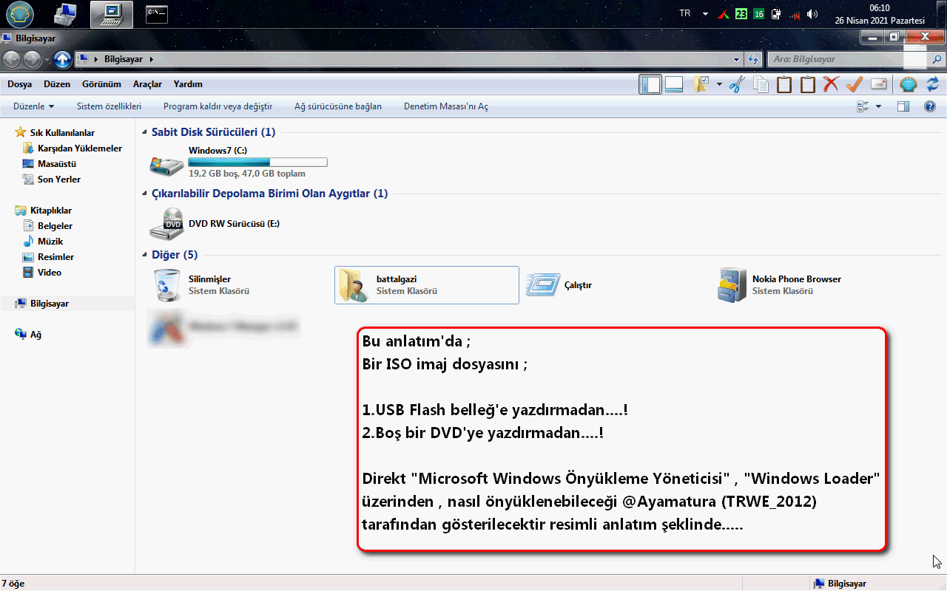947x591 pixels.
Task: Click the Up one level arrow button
Action: (x=63, y=59)
